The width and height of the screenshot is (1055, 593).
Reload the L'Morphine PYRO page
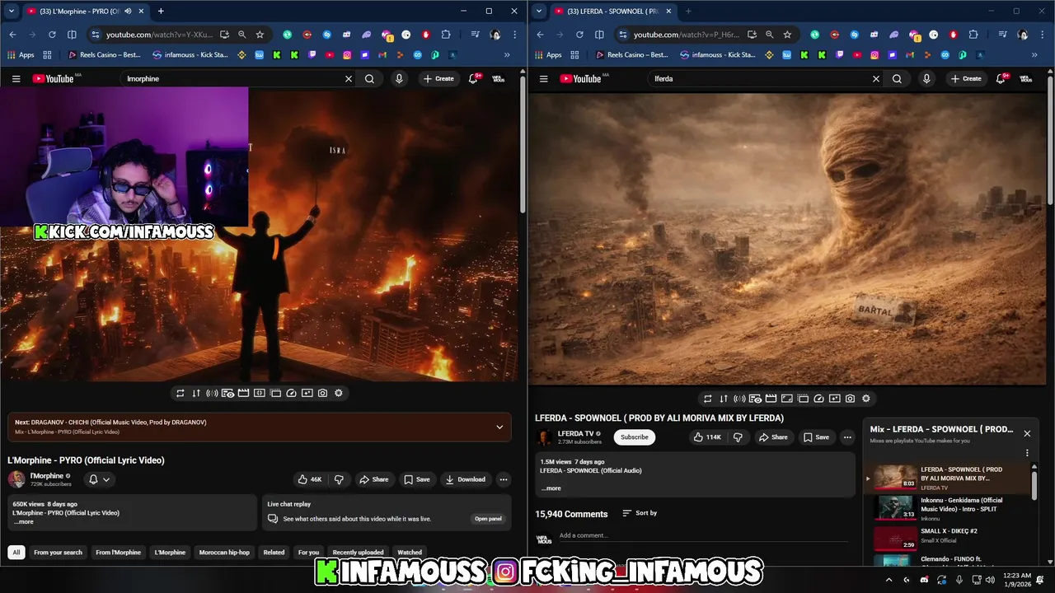click(x=52, y=35)
